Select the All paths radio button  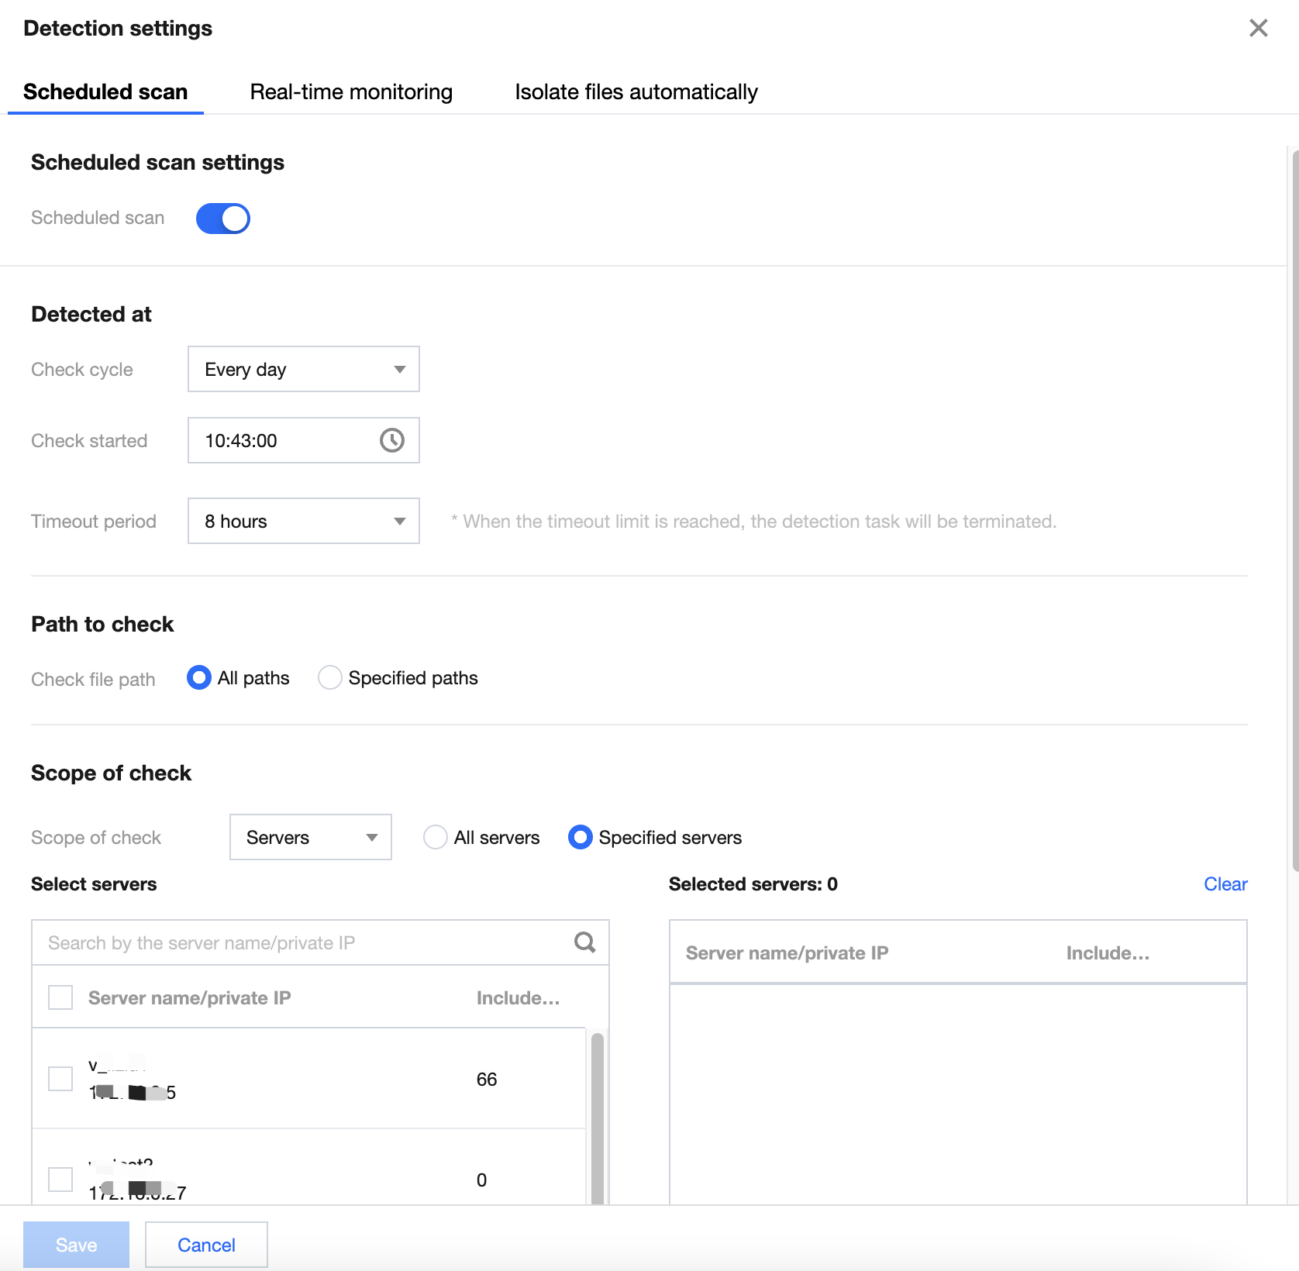point(199,678)
